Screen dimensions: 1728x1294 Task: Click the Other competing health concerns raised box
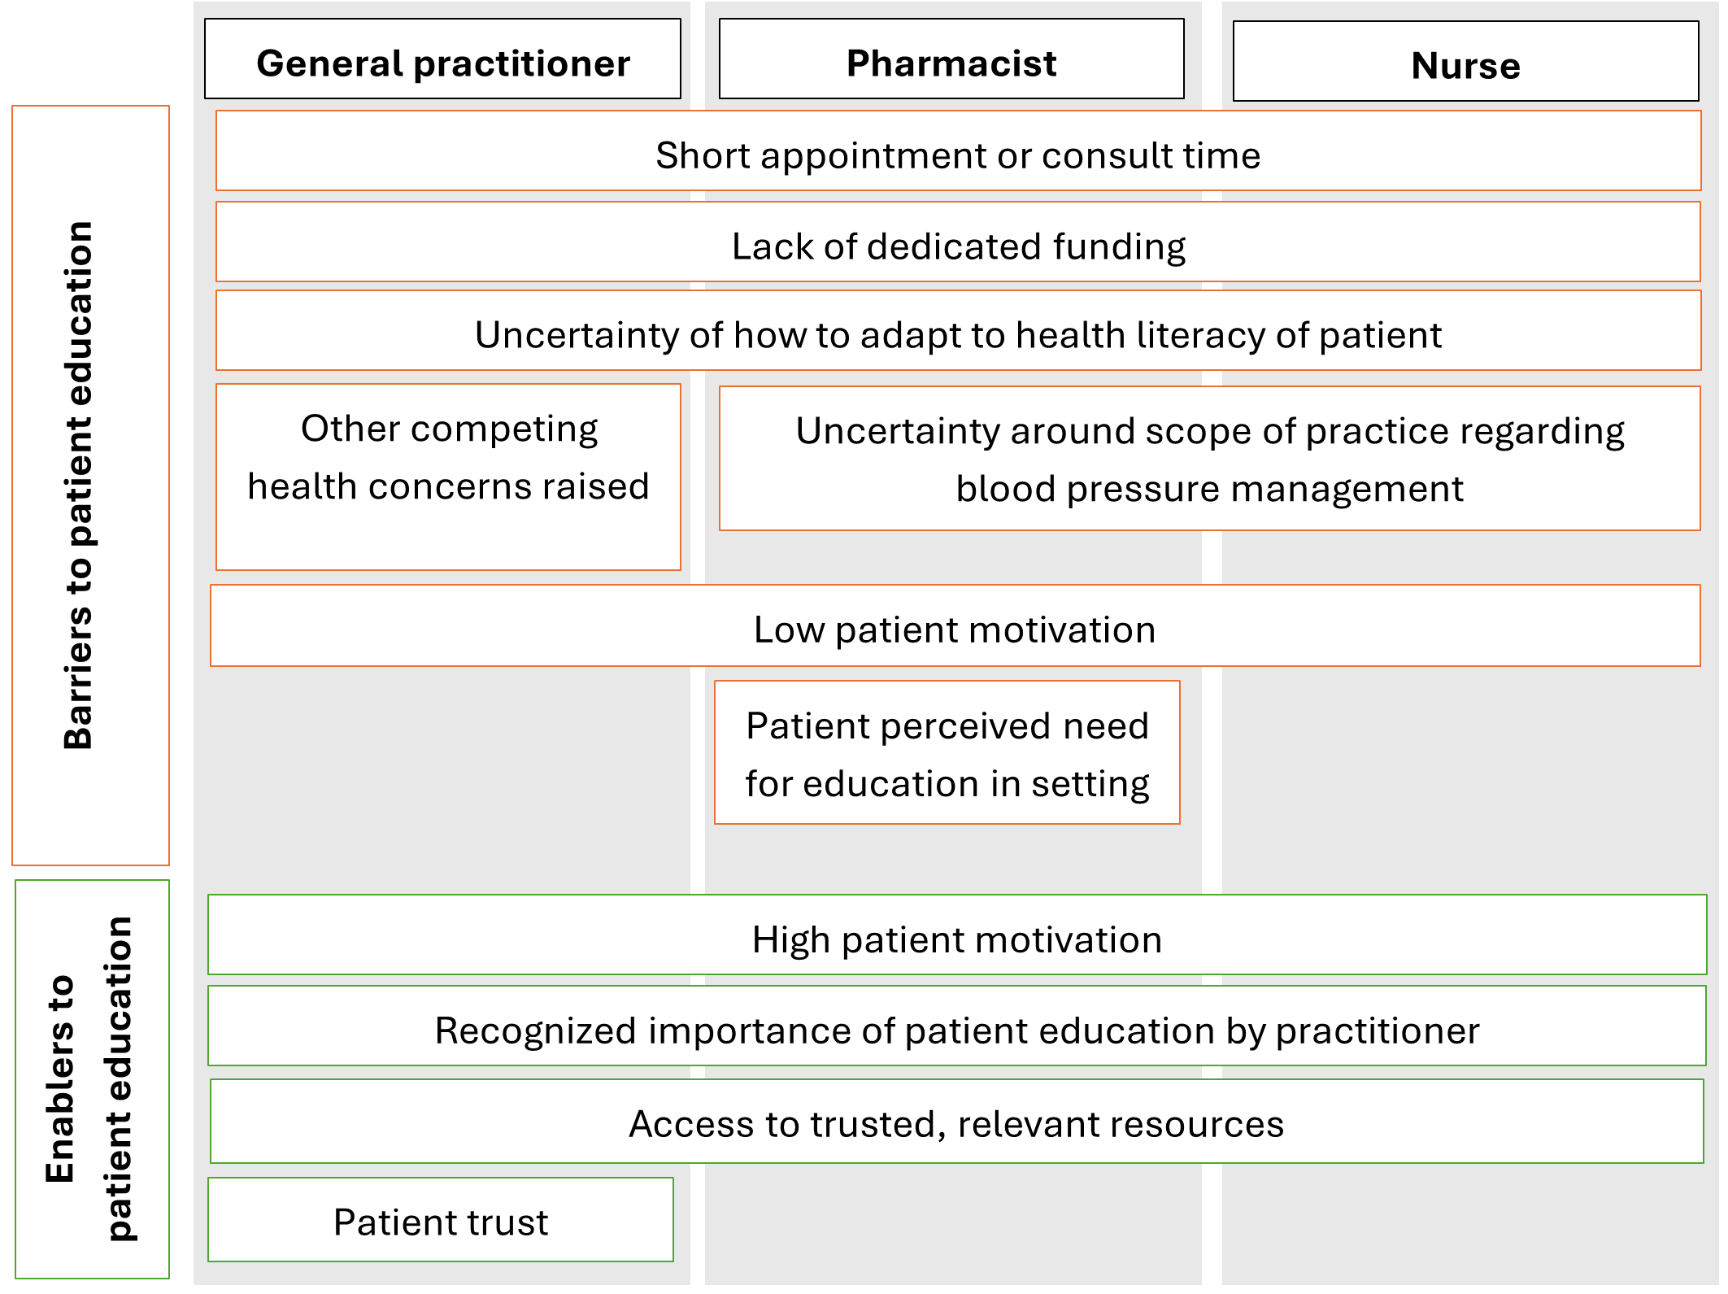coord(448,477)
